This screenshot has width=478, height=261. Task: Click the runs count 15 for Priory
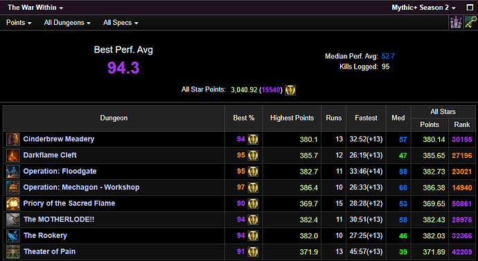pos(339,204)
